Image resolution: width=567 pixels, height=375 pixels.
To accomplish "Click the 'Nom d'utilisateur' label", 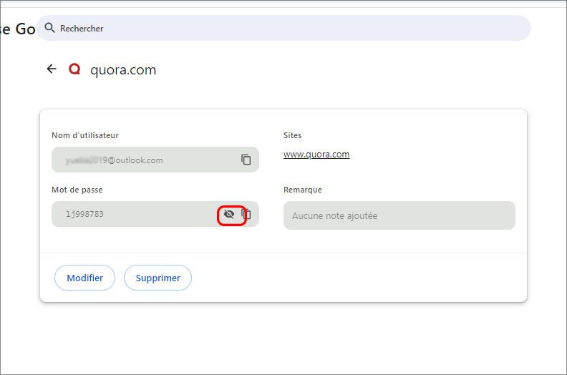I will pyautogui.click(x=85, y=135).
